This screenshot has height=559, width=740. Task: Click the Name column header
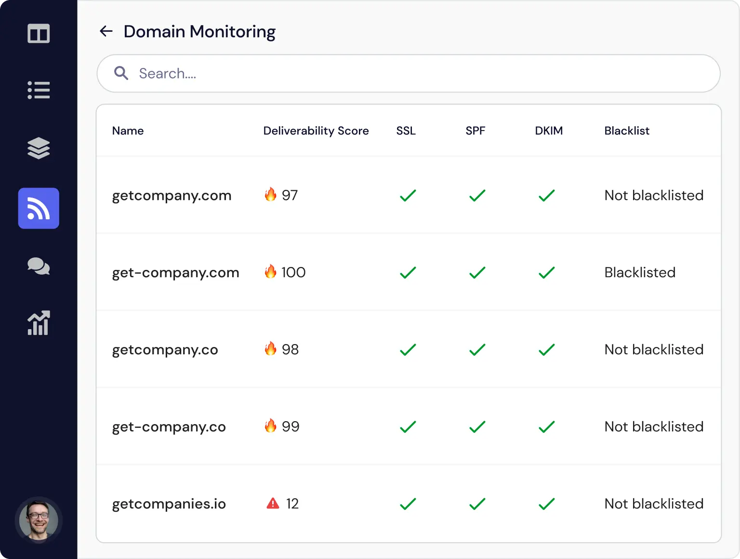click(128, 131)
